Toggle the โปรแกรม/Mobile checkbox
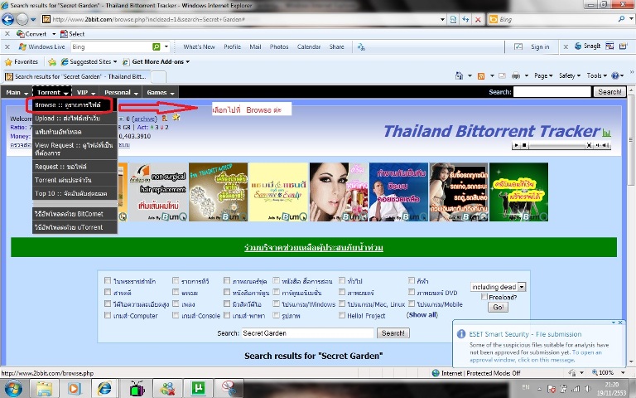Image resolution: width=636 pixels, height=398 pixels. [x=412, y=303]
